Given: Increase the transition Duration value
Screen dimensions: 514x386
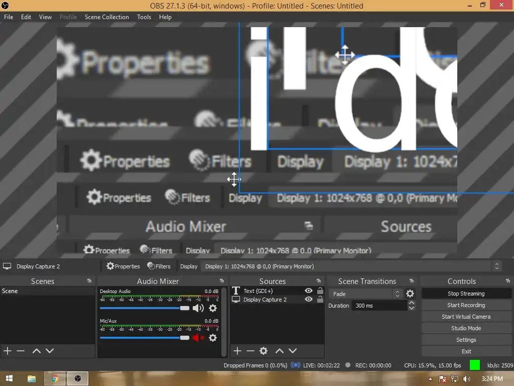Looking at the screenshot, I should (412, 303).
